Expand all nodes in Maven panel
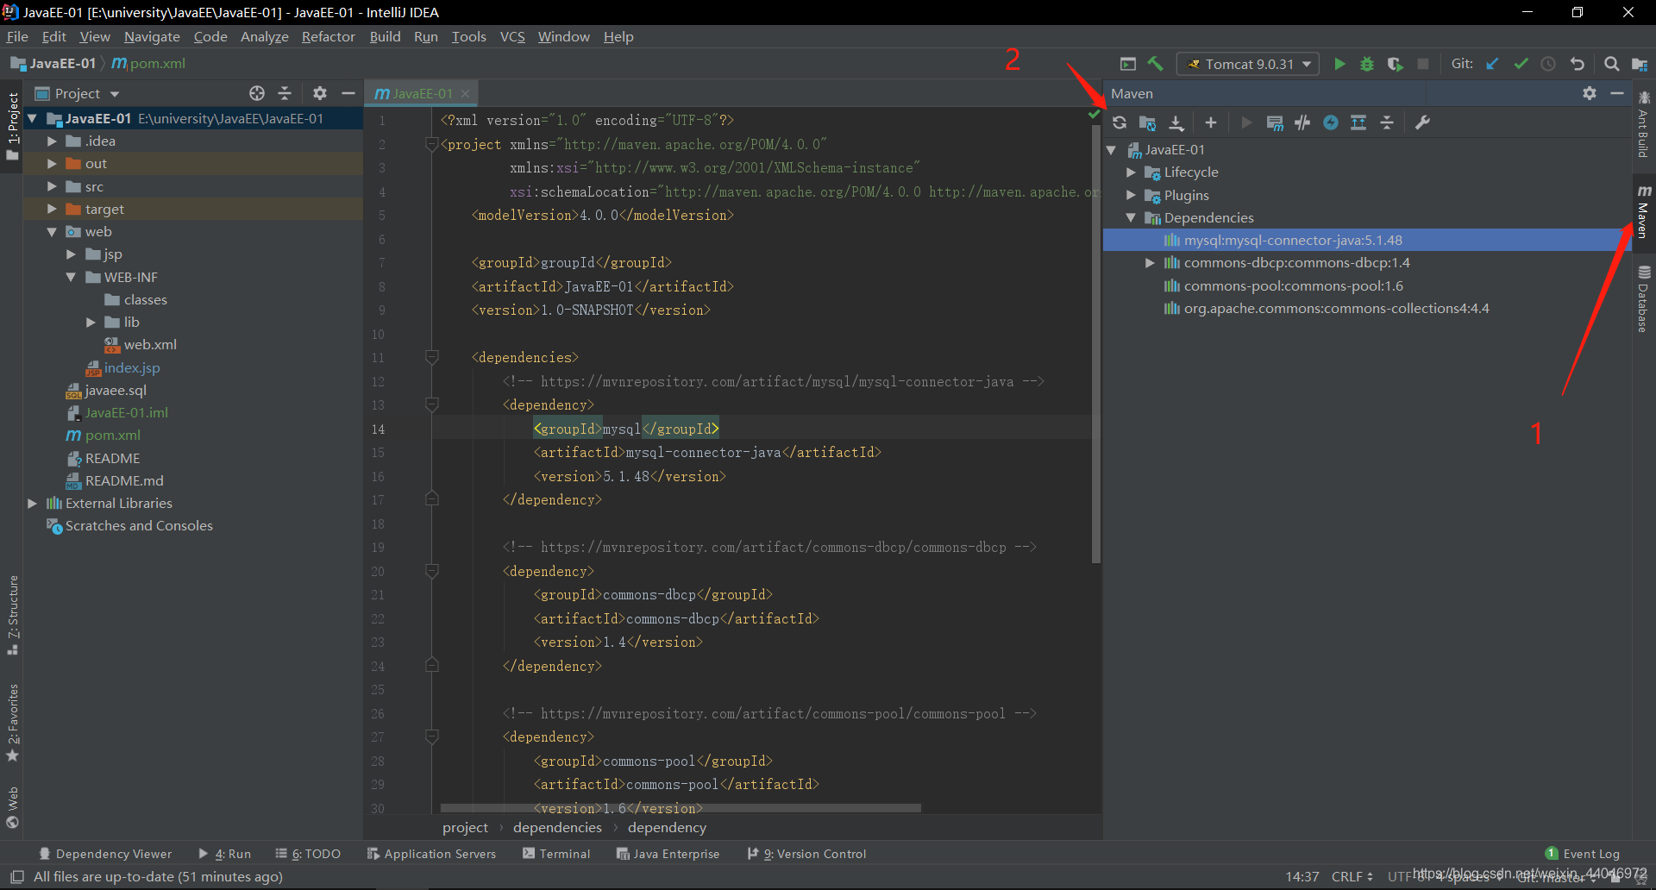 (x=1358, y=122)
